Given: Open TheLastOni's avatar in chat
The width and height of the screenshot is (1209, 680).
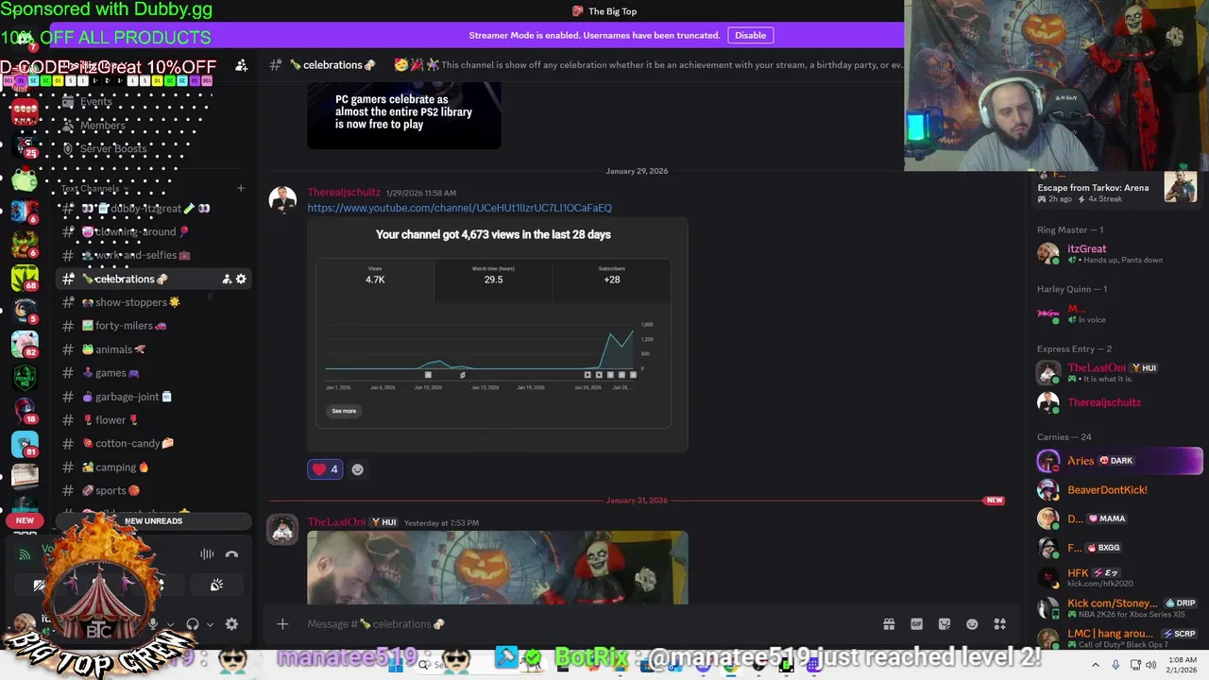Looking at the screenshot, I should point(282,531).
